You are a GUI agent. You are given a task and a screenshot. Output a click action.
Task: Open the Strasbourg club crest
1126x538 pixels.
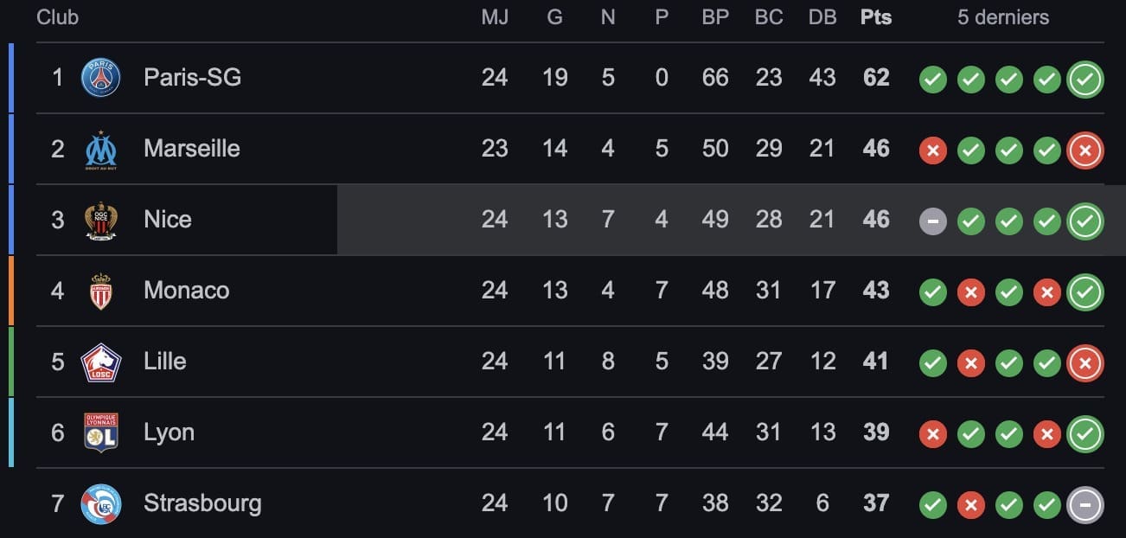[x=101, y=503]
